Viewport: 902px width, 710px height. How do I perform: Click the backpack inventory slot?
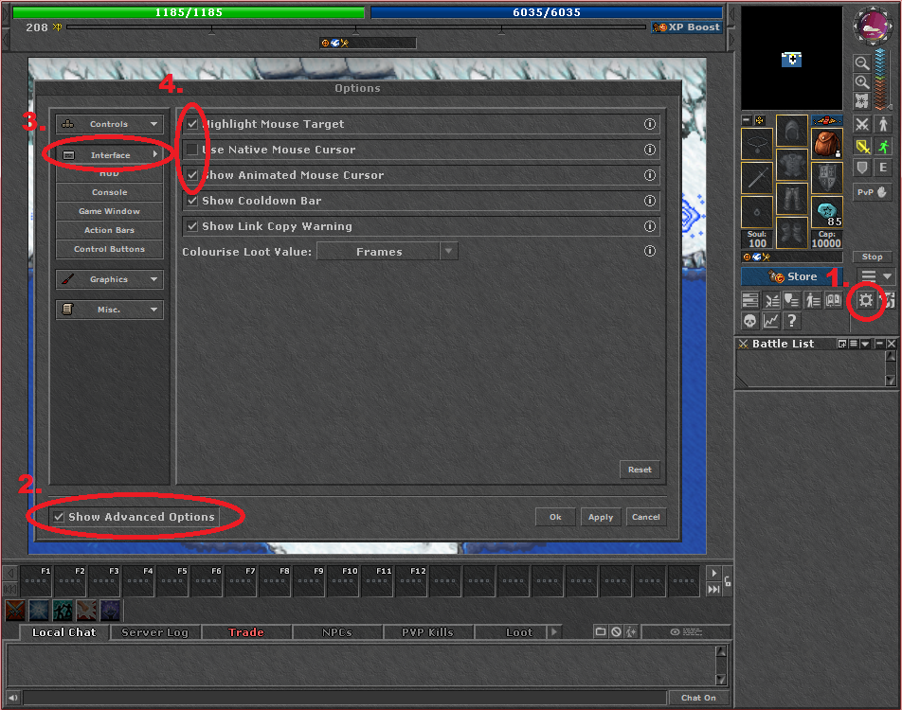click(826, 143)
